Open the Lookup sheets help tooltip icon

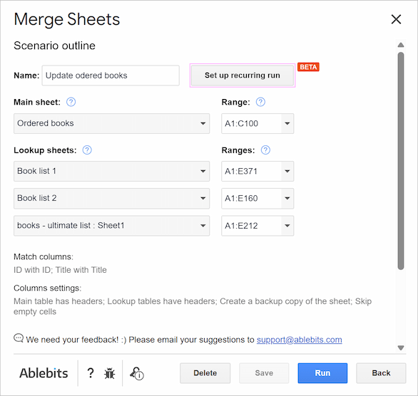tap(87, 150)
